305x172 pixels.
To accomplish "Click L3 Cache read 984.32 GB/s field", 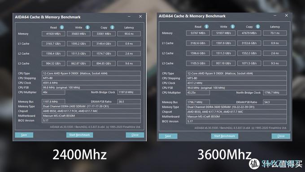I will point(53,63).
